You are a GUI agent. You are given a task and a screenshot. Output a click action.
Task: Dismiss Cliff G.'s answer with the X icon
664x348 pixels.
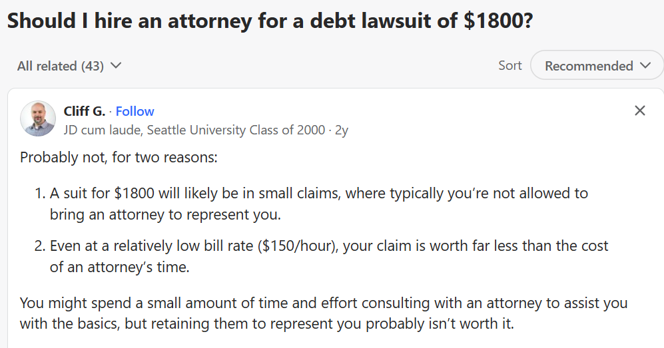click(x=639, y=110)
